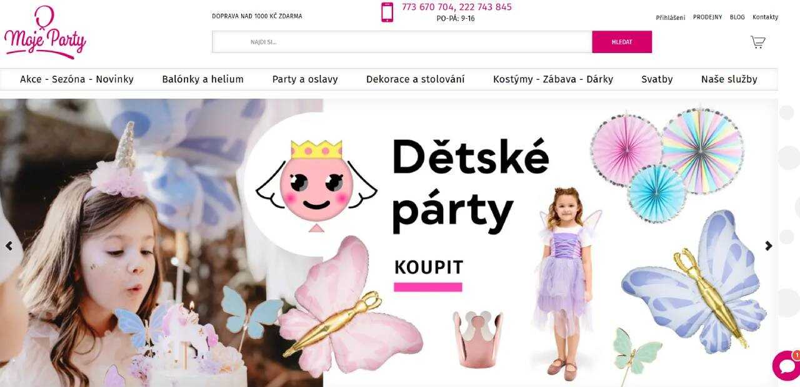The image size is (800, 387).
Task: Expand Party a oslavy menu
Action: [x=305, y=79]
